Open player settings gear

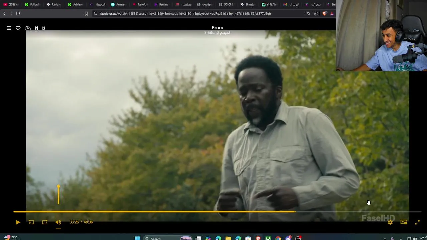point(390,222)
